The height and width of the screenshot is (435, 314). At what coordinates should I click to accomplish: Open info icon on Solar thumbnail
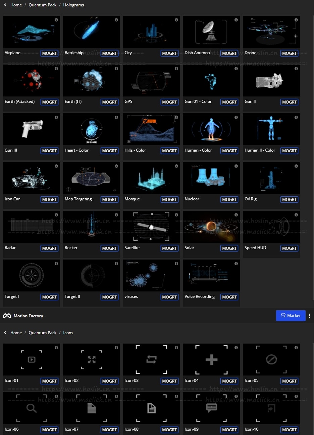click(236, 215)
